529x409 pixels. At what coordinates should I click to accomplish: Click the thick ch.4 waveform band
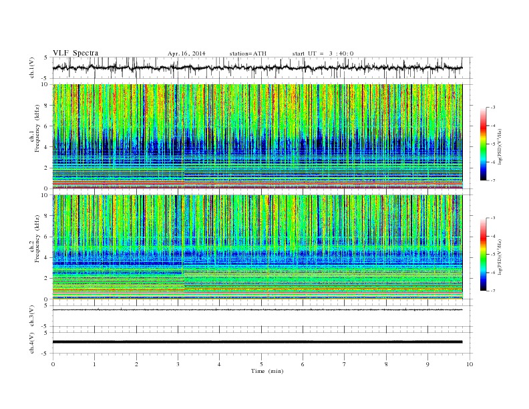258,342
